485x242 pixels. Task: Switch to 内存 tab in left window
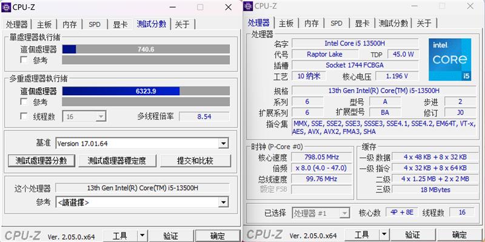tap(70, 24)
